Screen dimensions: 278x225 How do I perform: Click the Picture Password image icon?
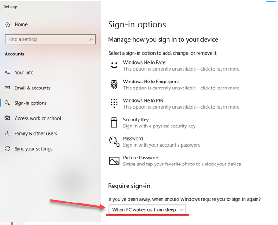(114, 160)
